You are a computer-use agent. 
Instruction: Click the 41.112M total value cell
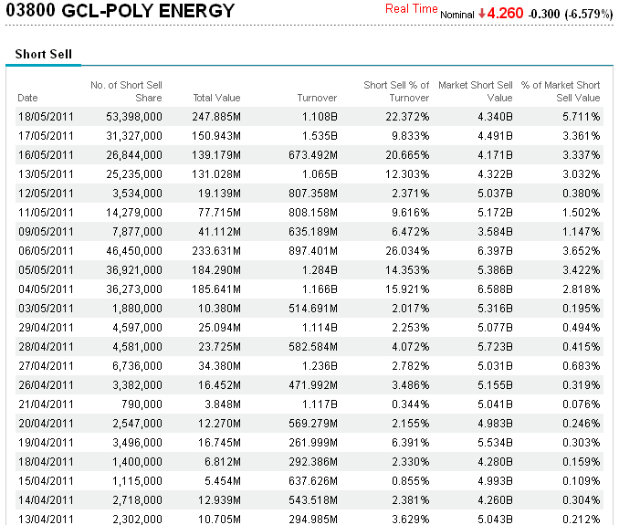(x=219, y=232)
